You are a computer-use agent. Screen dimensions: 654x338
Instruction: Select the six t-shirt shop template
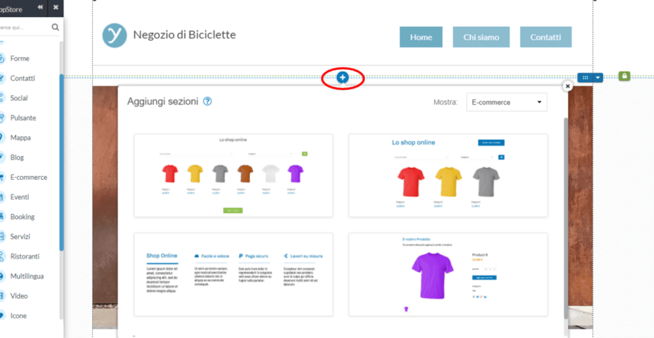pyautogui.click(x=233, y=175)
